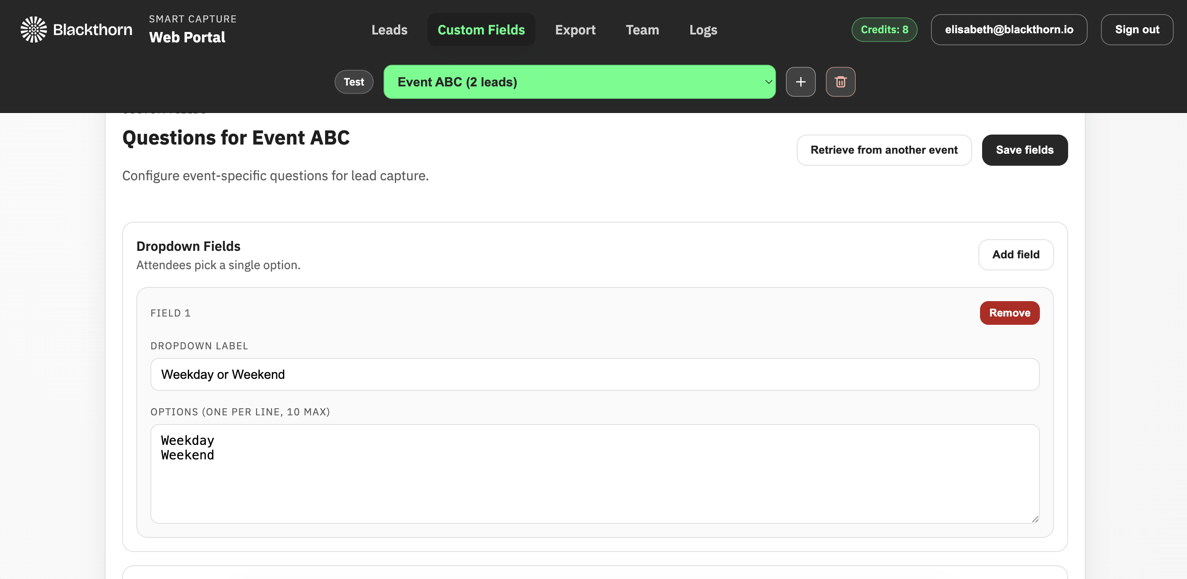Add a new event using the plus icon
Screen dimensions: 1187x579
[x=800, y=81]
